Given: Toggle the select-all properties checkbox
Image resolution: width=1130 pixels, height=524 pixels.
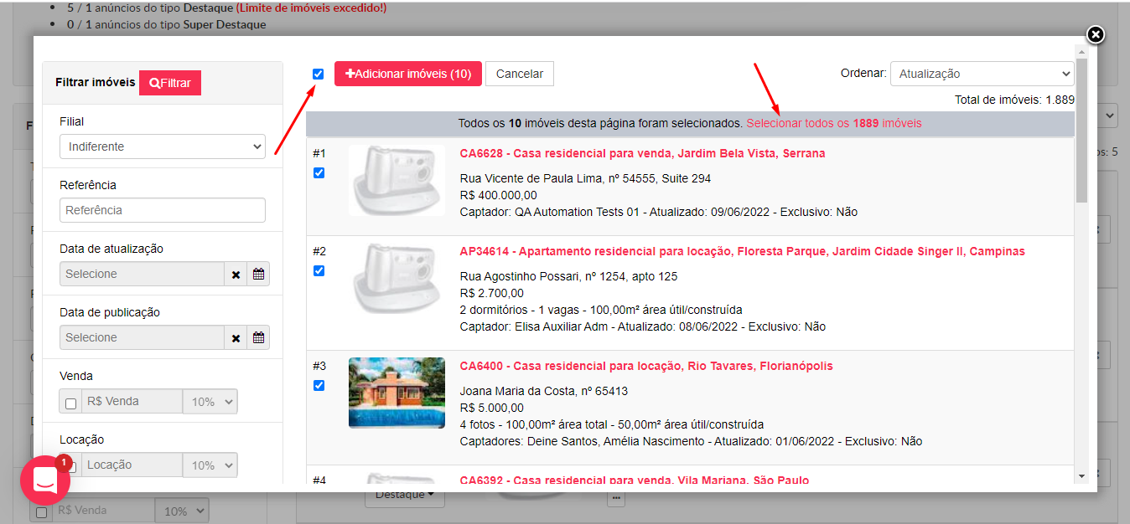Looking at the screenshot, I should click(318, 74).
